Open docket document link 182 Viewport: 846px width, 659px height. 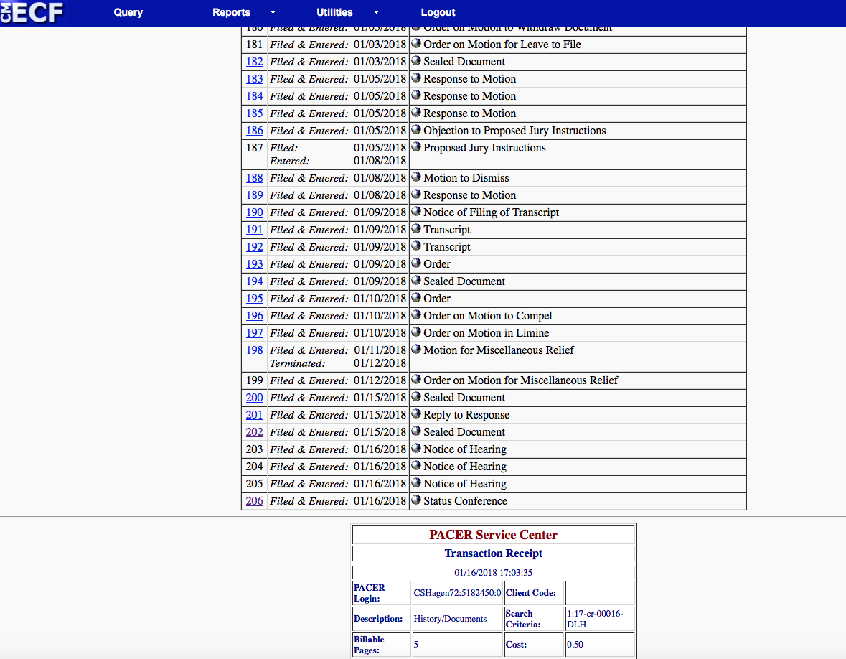click(255, 62)
